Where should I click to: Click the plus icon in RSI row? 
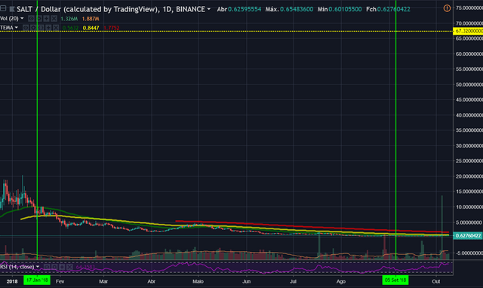tap(62, 267)
